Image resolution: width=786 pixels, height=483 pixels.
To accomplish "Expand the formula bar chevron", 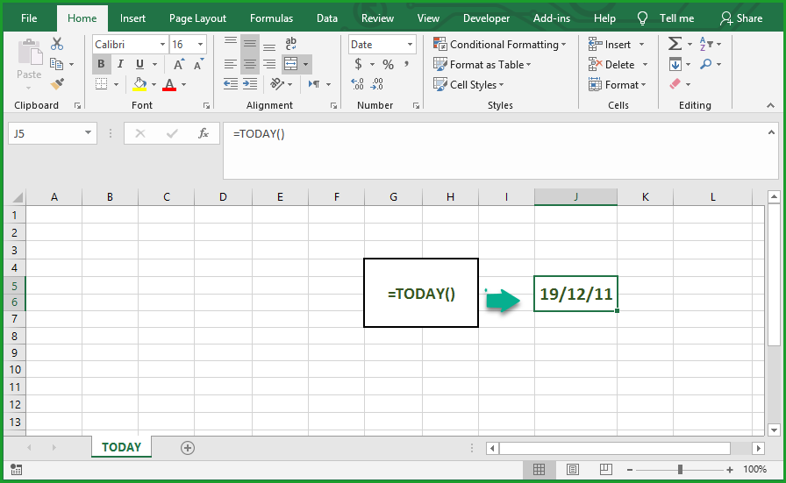I will 771,132.
